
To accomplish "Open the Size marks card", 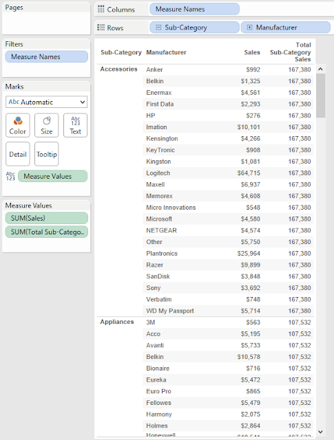I will (x=47, y=125).
